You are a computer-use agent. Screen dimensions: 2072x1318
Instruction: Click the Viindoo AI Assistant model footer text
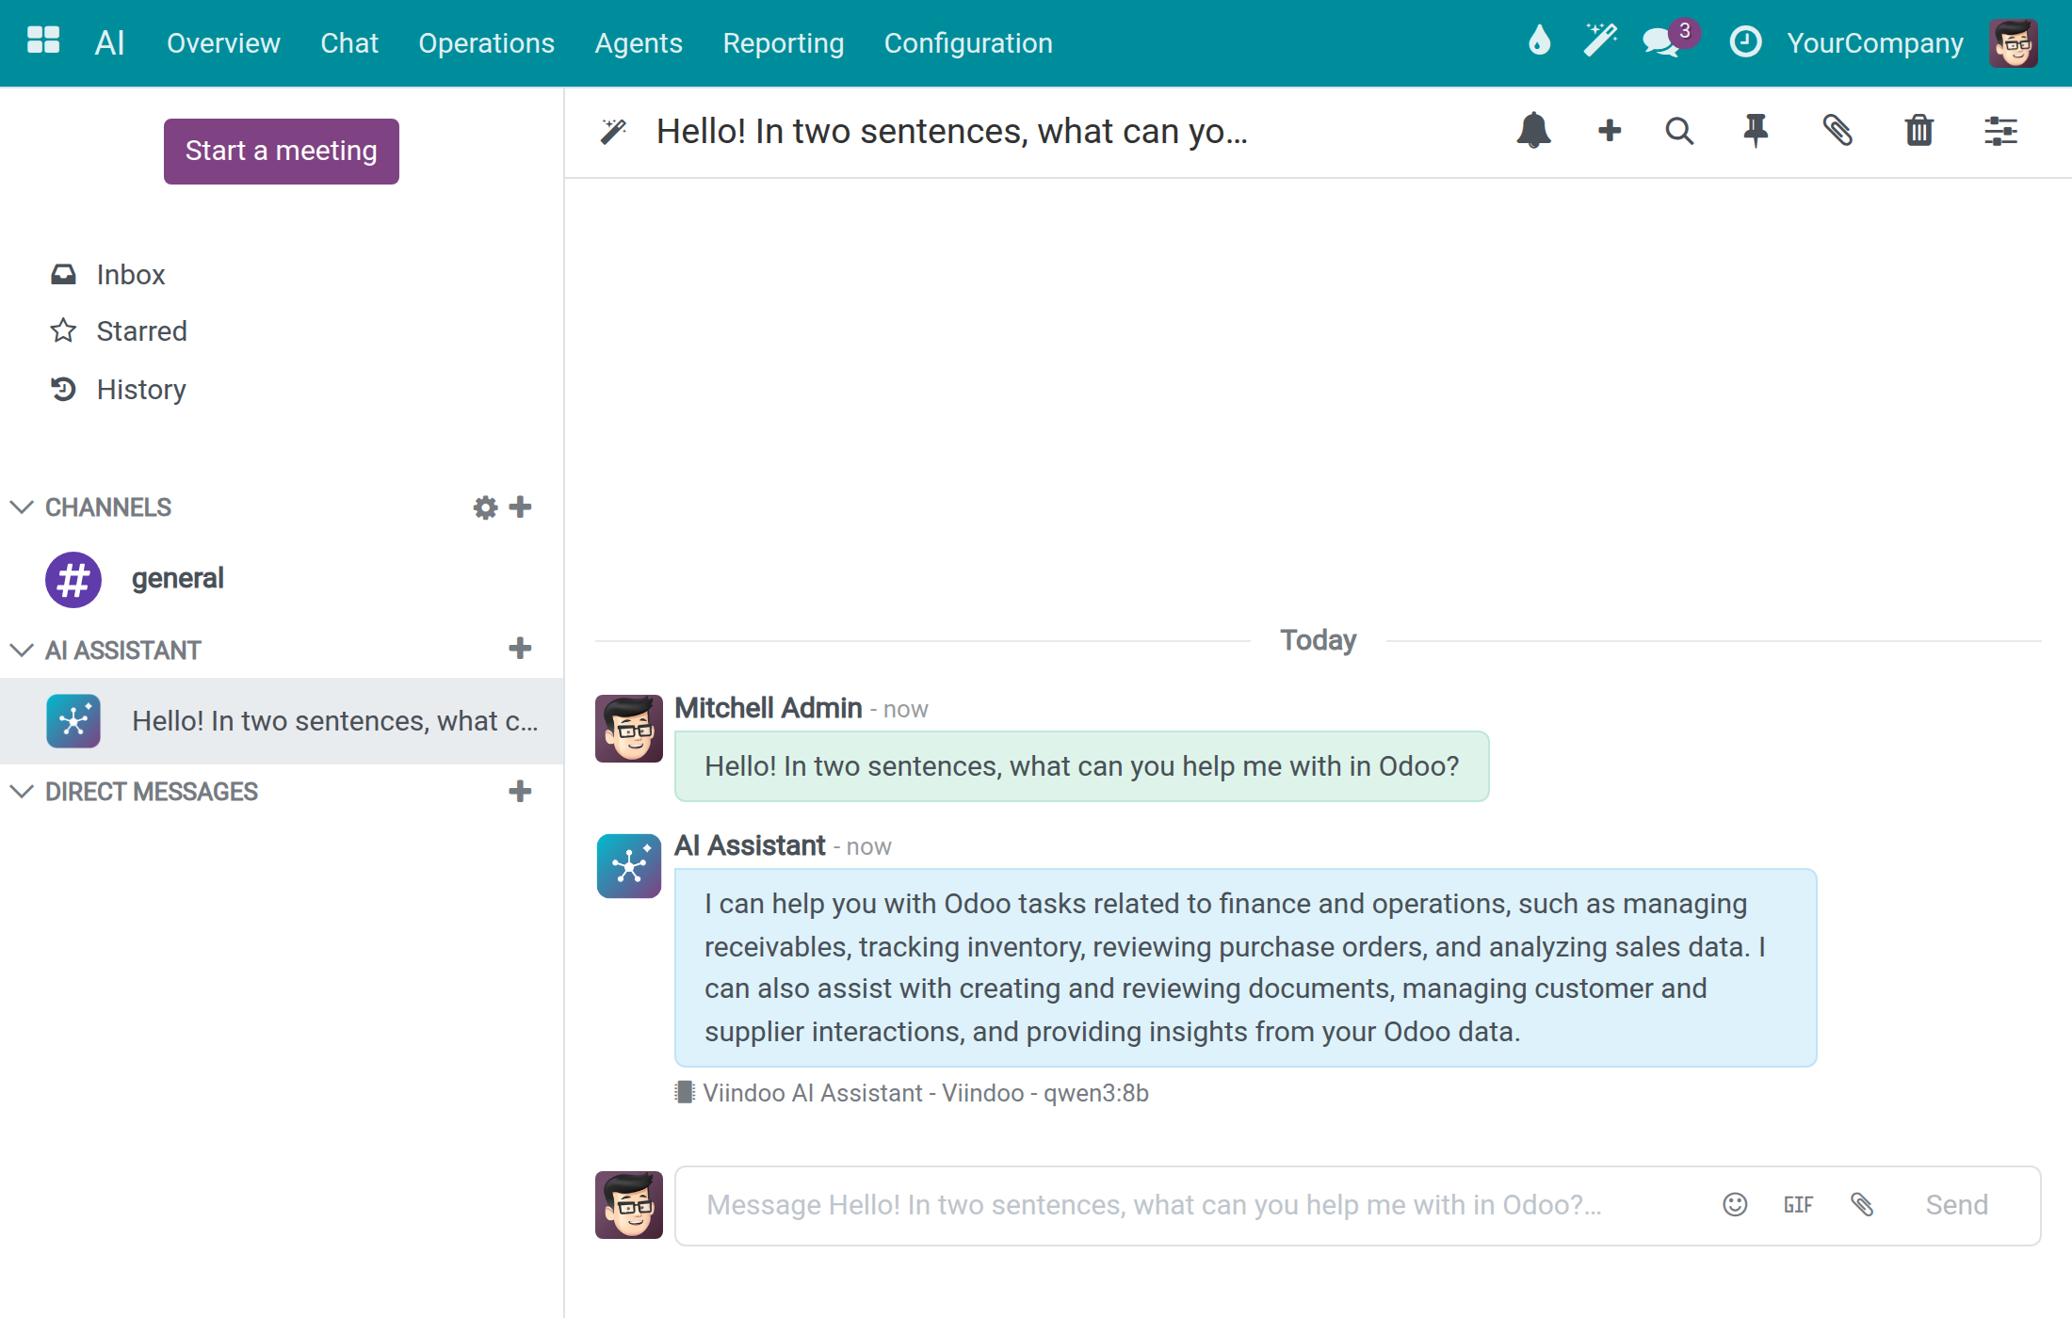pyautogui.click(x=925, y=1093)
